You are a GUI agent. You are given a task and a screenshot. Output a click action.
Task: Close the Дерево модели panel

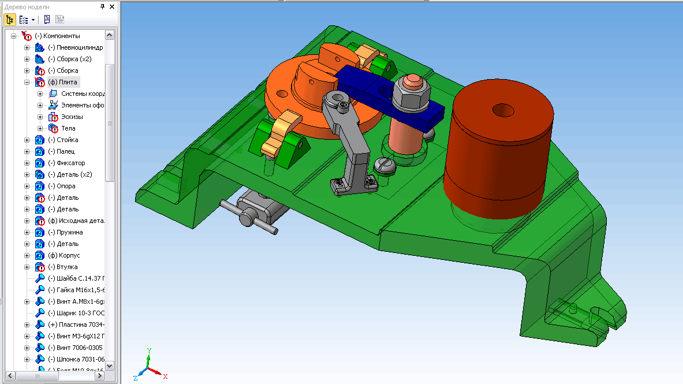[x=112, y=6]
